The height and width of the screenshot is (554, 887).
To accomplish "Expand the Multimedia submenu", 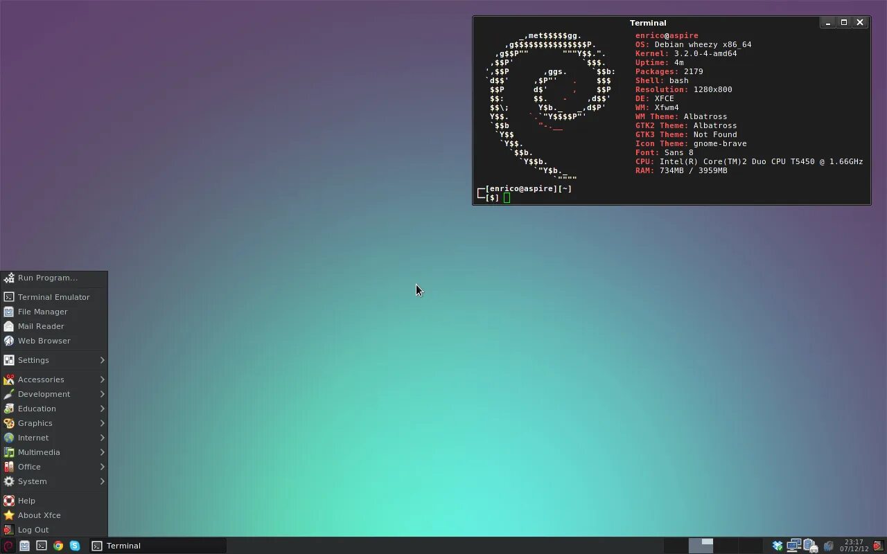I will tap(54, 452).
